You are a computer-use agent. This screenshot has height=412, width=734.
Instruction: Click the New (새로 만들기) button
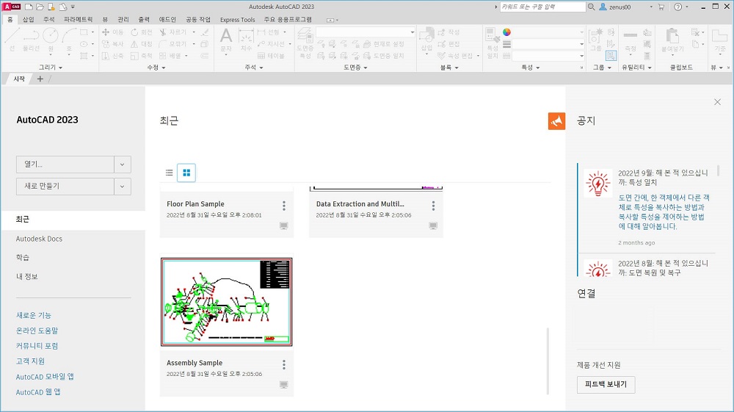click(65, 187)
